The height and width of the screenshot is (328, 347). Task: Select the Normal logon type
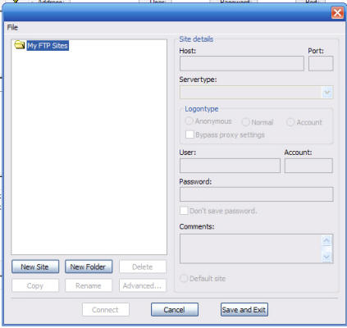(x=245, y=122)
